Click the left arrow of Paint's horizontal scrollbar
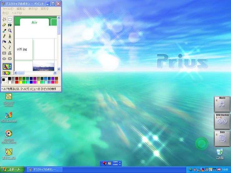Screen dimensions: 231x173 tap(16, 73)
